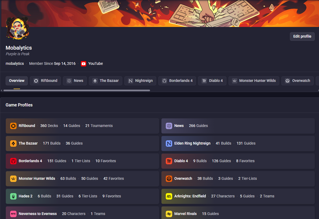This screenshot has height=219, width=319.
Task: Click the Diablo 4 game profile icon
Action: tap(169, 161)
